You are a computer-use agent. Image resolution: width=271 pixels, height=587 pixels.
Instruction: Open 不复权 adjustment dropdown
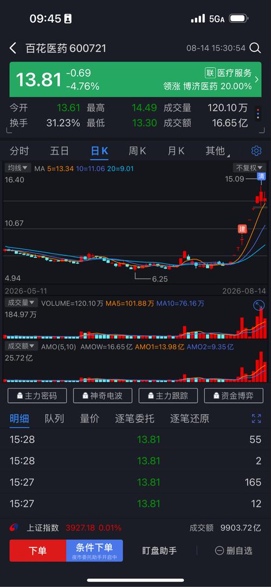(249, 167)
